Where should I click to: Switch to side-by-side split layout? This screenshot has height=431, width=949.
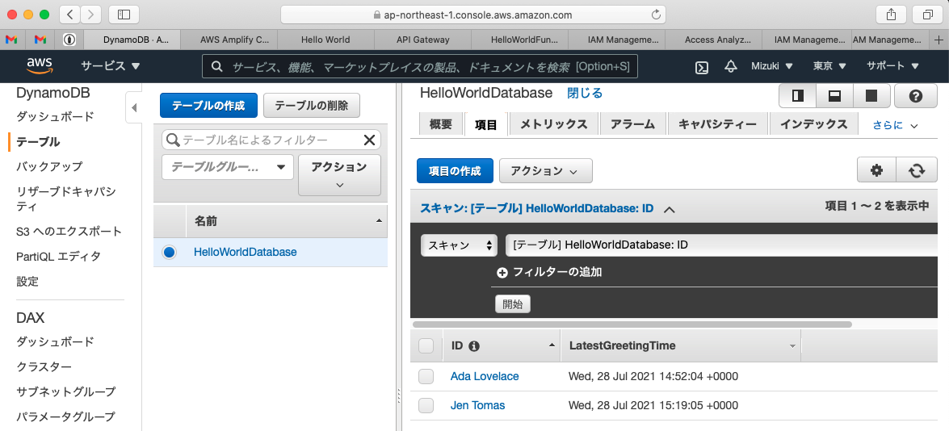coord(797,95)
